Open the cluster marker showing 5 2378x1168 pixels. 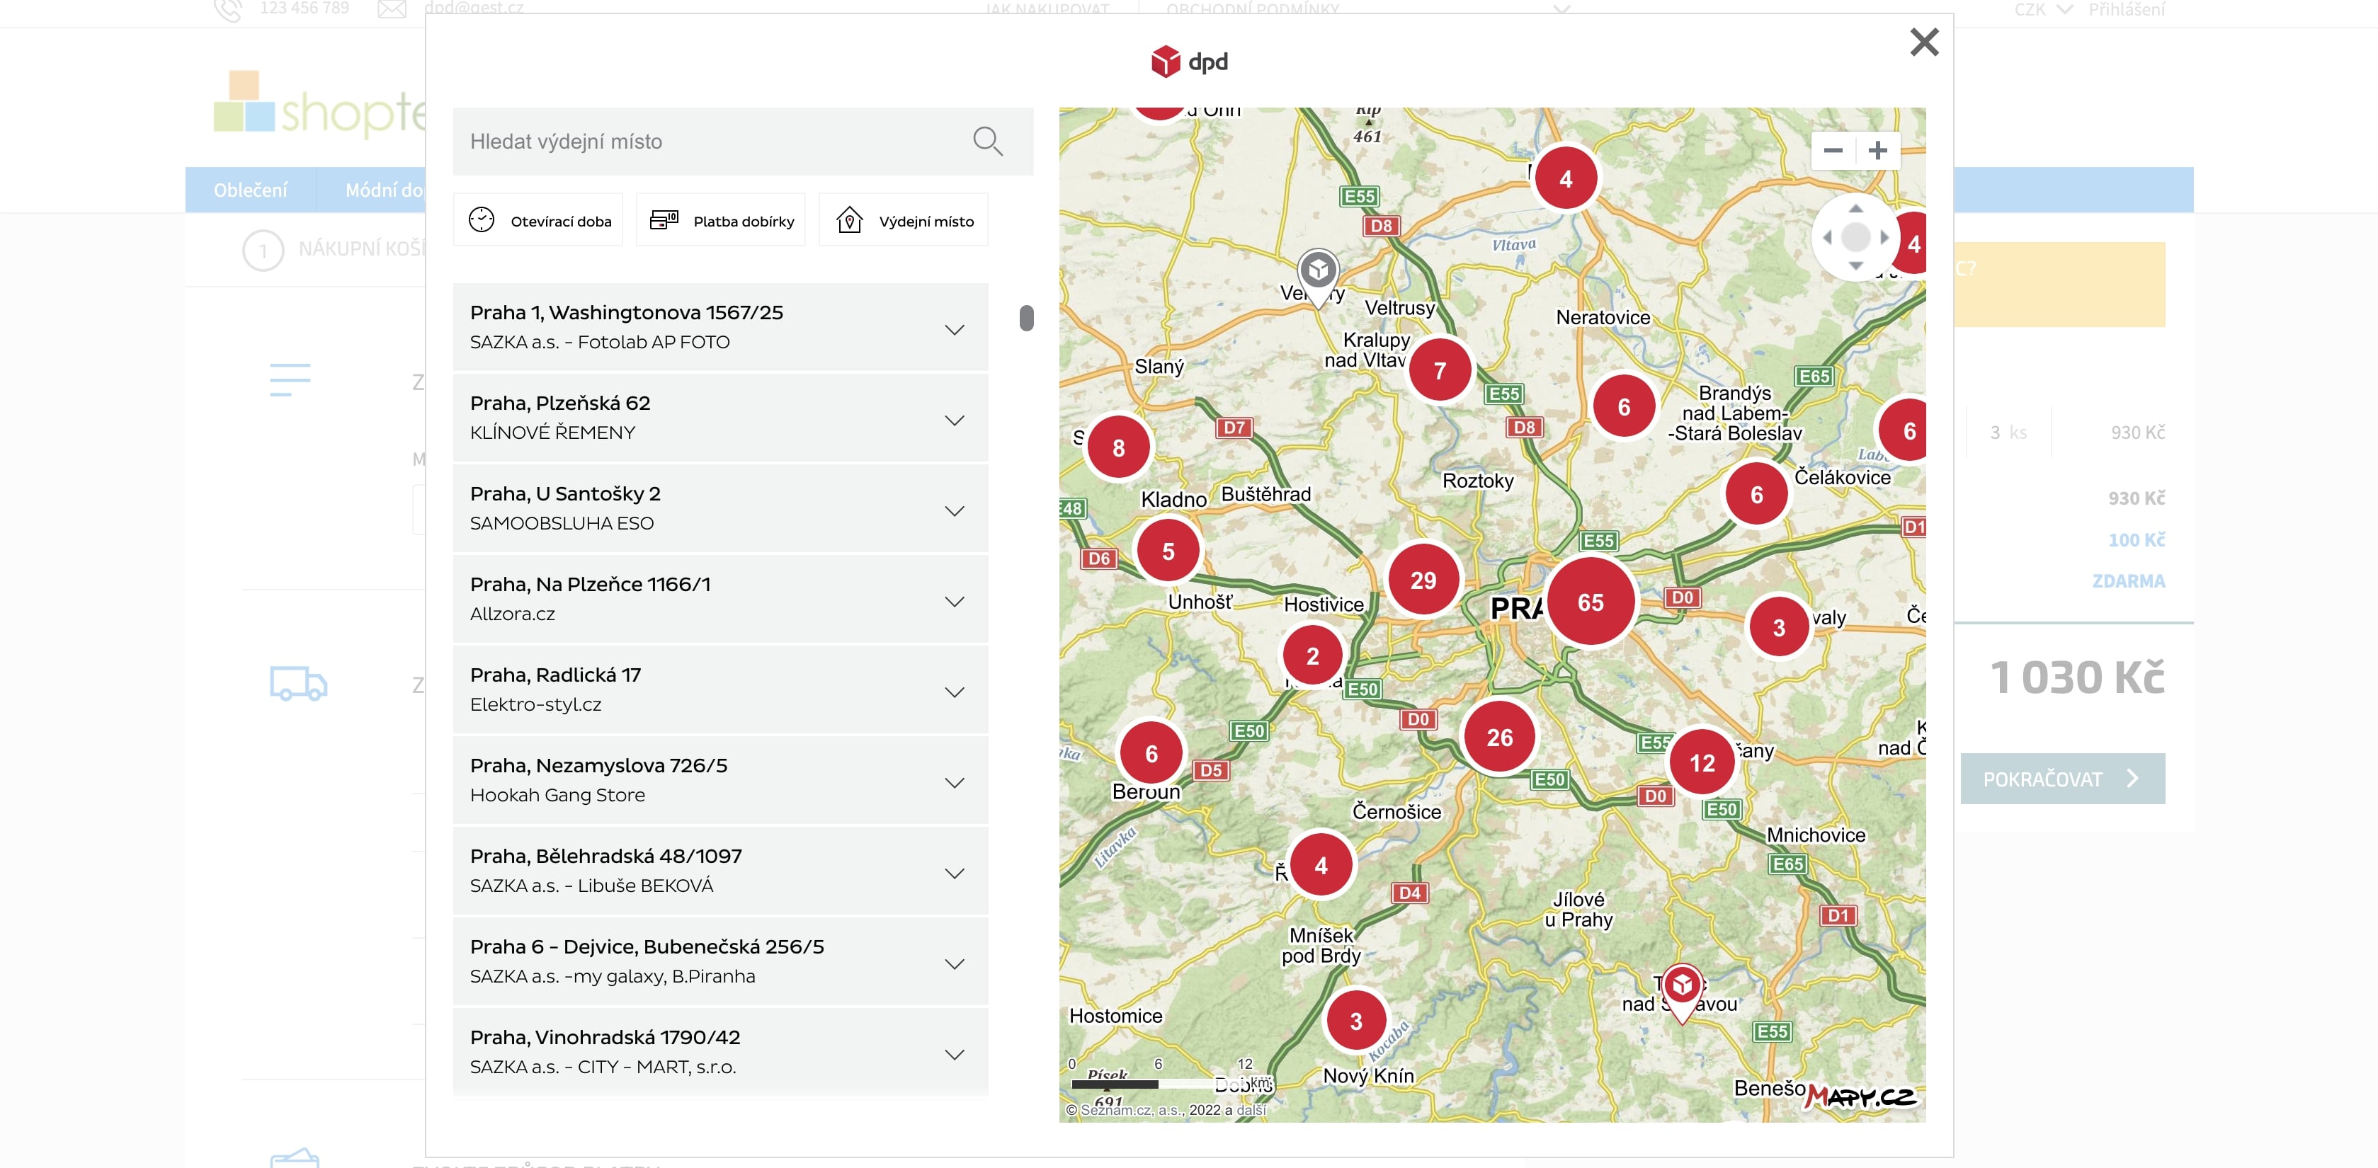[1168, 551]
